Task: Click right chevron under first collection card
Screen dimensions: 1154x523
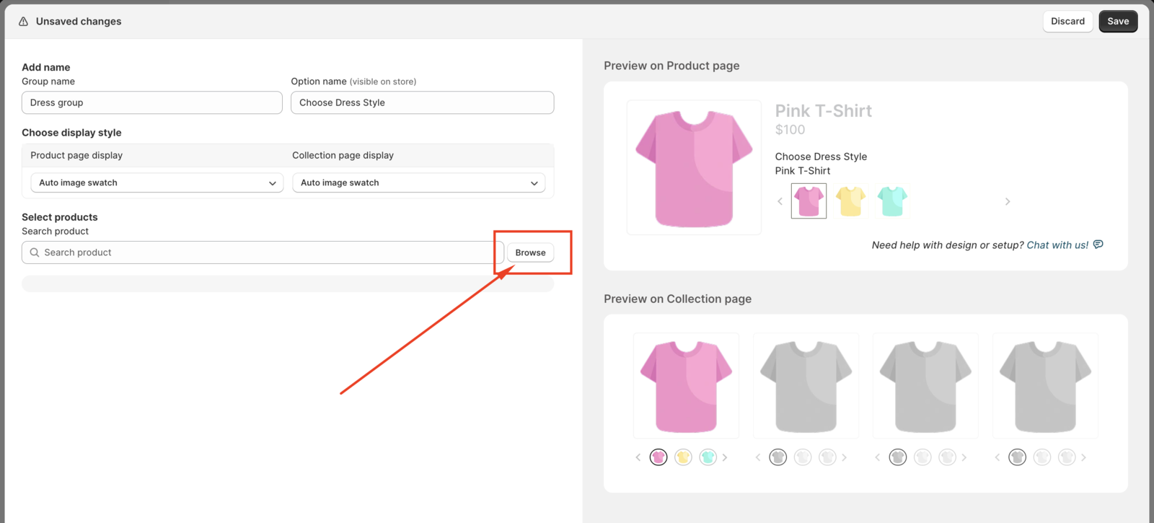Action: point(725,457)
